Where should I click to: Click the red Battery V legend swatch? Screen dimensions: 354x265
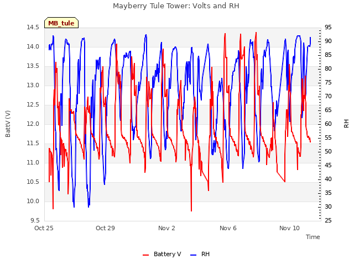click(146, 255)
